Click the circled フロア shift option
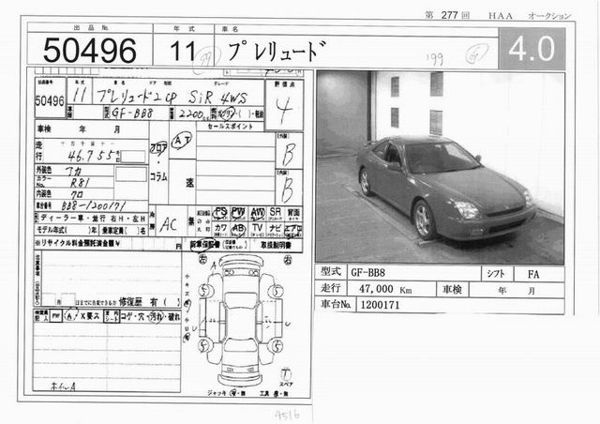600x424 pixels. 158,147
